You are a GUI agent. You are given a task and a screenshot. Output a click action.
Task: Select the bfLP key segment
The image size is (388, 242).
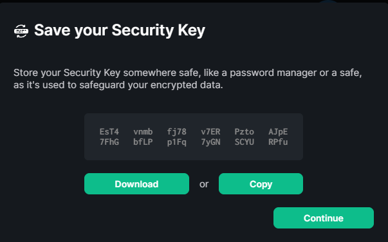(x=143, y=142)
